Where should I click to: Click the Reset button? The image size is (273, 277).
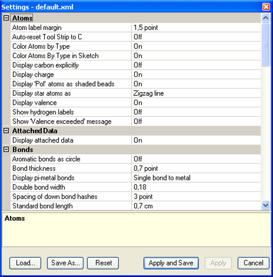click(103, 263)
